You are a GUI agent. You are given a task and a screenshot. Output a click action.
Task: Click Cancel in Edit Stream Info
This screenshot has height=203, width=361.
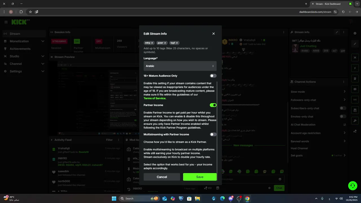(x=162, y=177)
